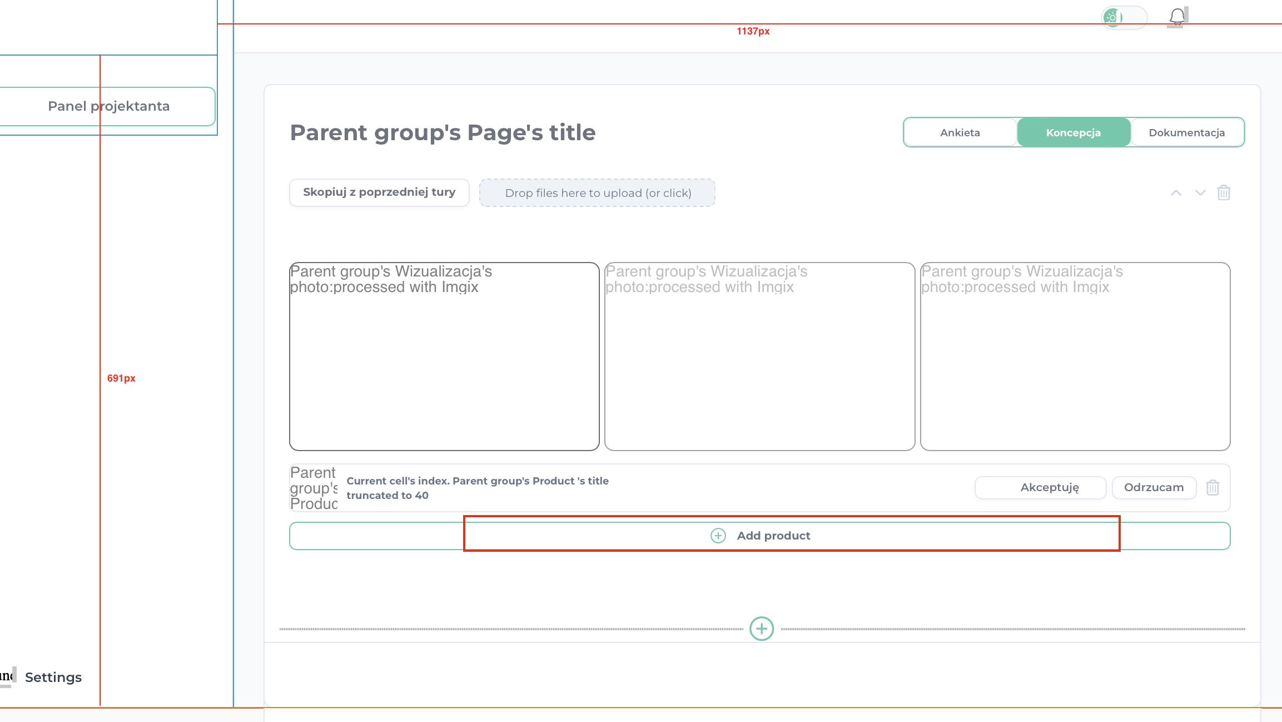Open Settings in the sidebar

coord(53,678)
